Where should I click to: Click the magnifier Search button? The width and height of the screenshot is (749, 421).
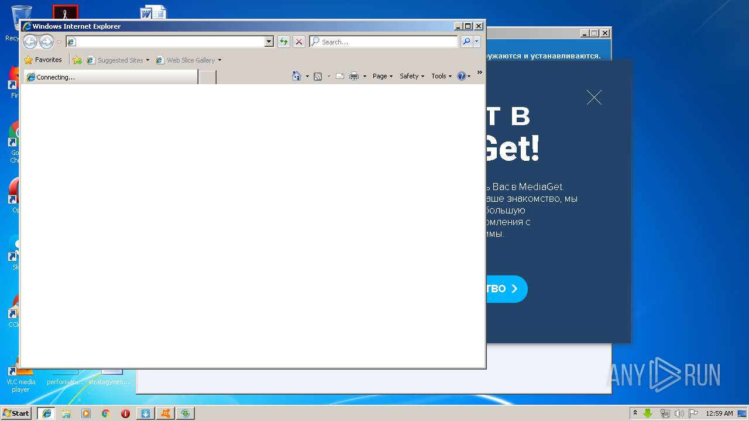coord(466,42)
